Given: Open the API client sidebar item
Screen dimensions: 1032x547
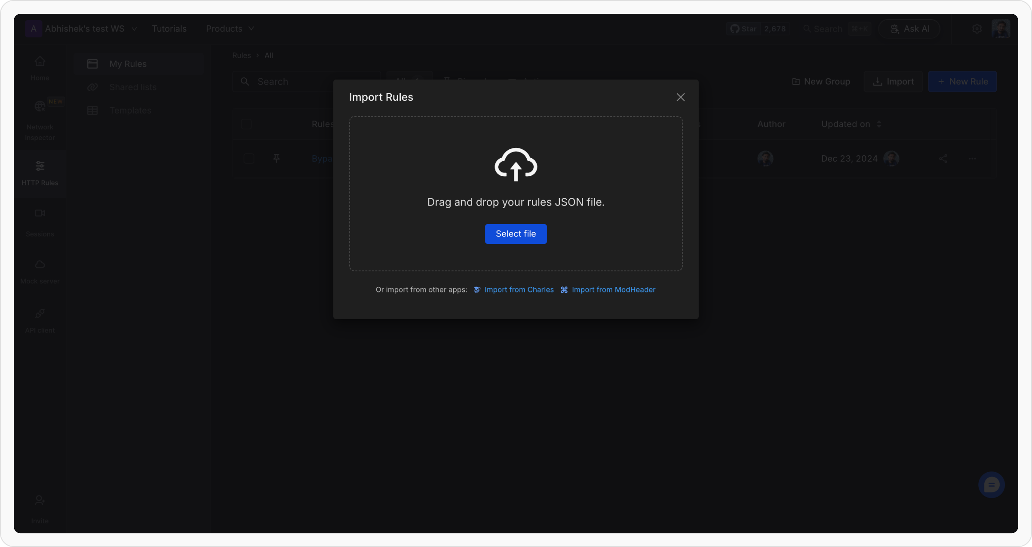Looking at the screenshot, I should click(x=40, y=320).
